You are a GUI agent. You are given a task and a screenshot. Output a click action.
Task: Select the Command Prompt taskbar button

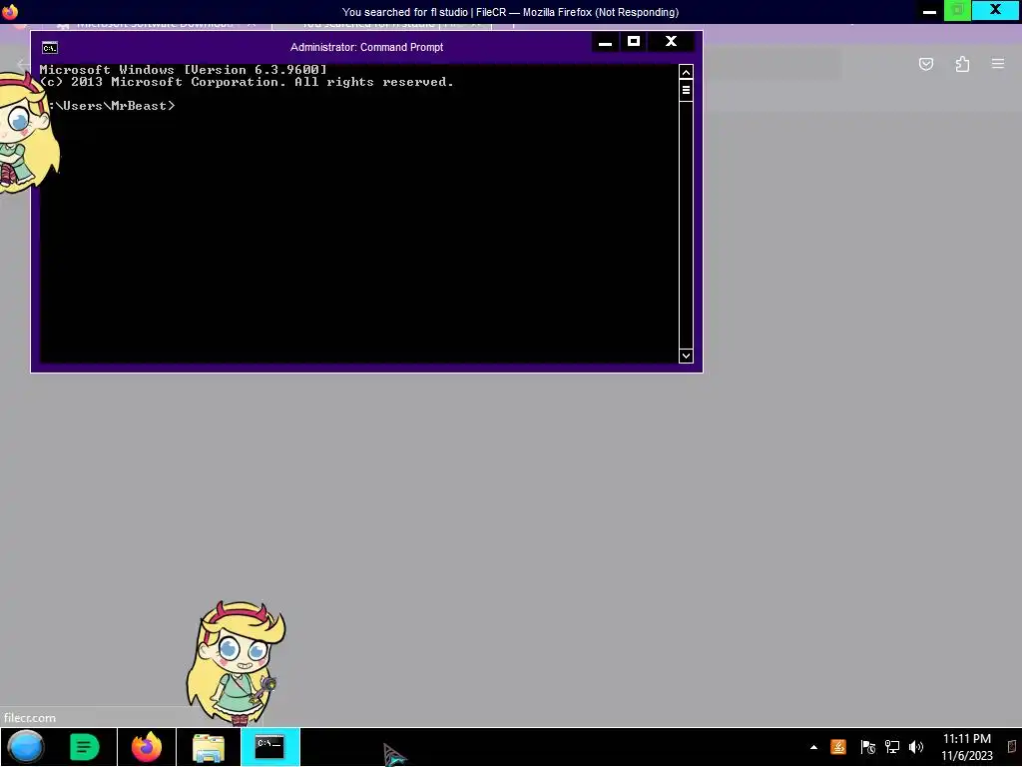pos(269,747)
